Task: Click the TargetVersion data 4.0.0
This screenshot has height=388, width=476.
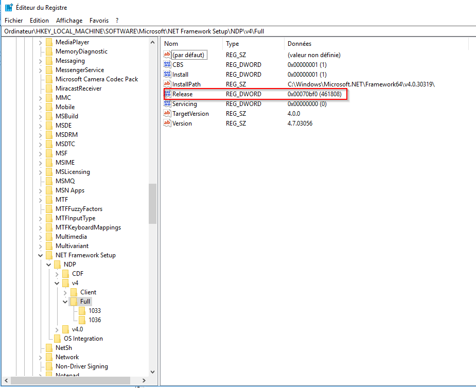Action: coord(294,114)
